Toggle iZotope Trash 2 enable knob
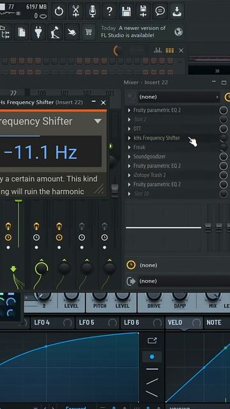 tap(224, 175)
